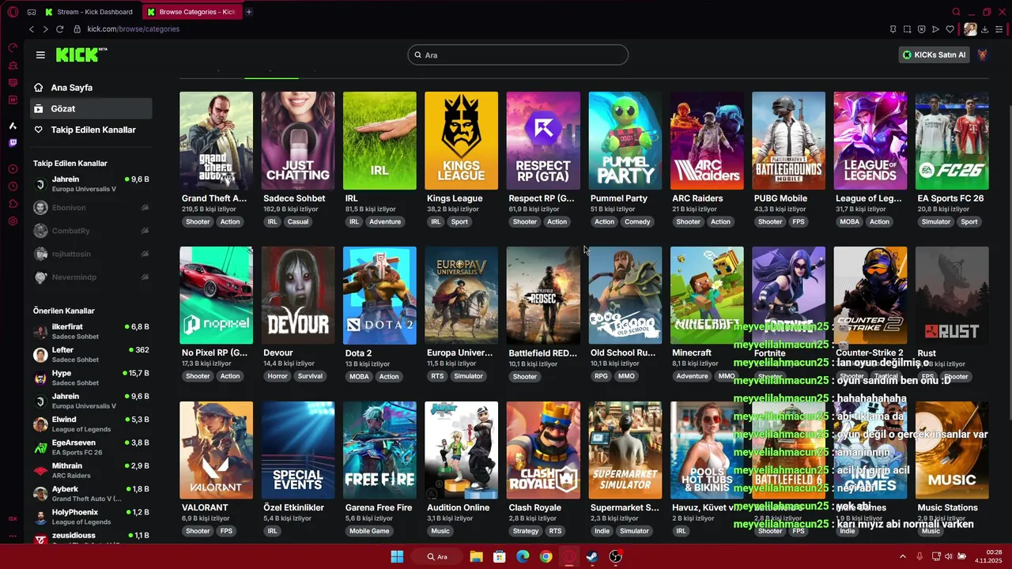Open Dota 2 category cover
This screenshot has height=569, width=1012.
coord(379,296)
